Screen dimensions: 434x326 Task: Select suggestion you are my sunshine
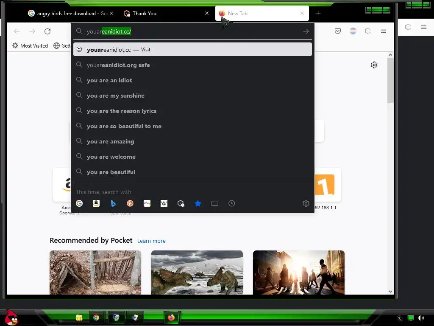click(192, 96)
